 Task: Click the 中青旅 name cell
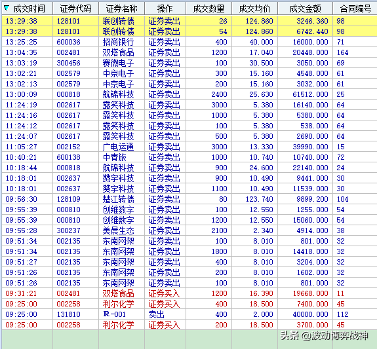[115, 157]
